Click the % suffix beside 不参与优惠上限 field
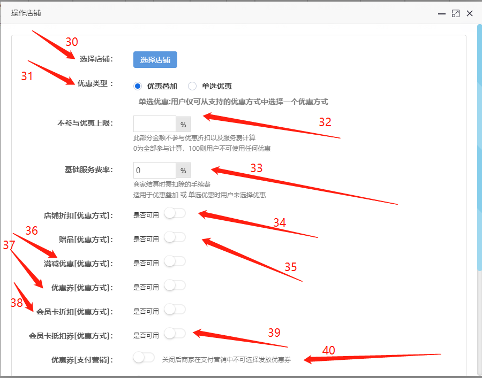 tap(183, 125)
